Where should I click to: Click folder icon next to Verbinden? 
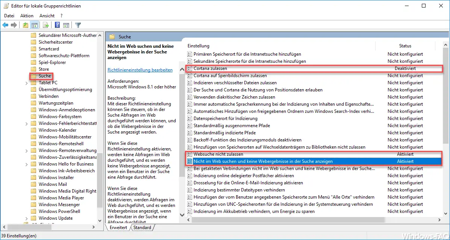[x=33, y=96]
